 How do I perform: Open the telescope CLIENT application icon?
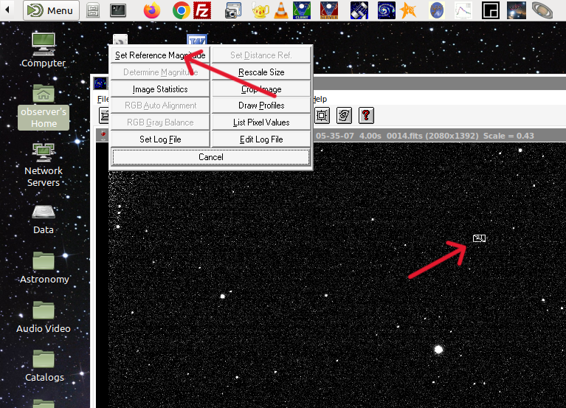[x=302, y=10]
